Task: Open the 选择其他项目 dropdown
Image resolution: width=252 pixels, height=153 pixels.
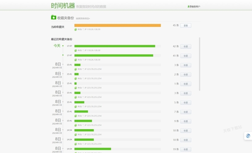Action: (x=83, y=18)
